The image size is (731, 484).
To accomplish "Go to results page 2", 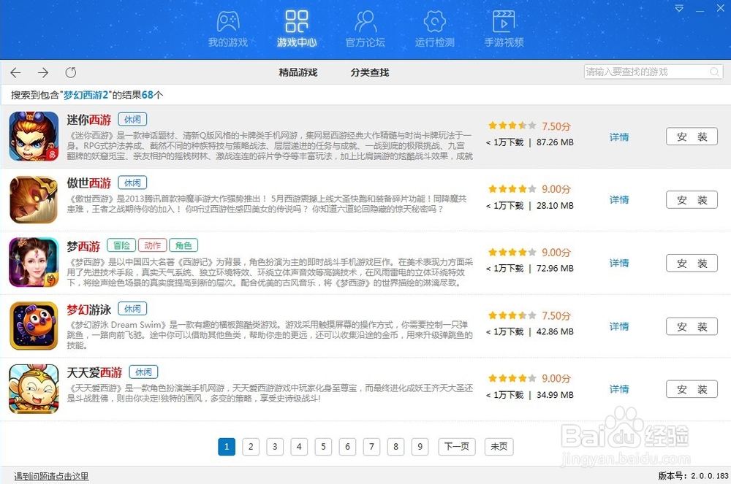I will pyautogui.click(x=251, y=447).
